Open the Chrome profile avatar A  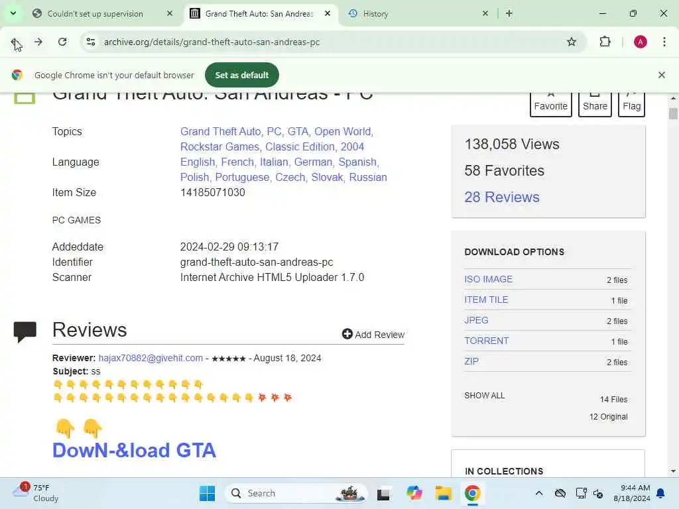(641, 42)
